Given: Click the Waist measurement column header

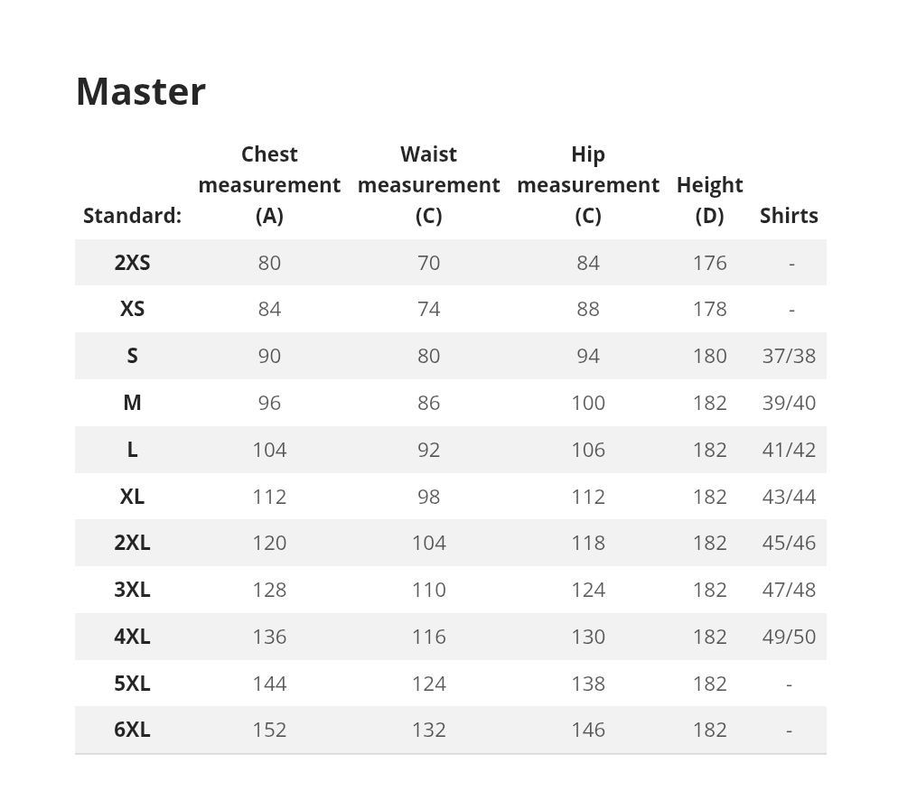Looking at the screenshot, I should pos(428,185).
